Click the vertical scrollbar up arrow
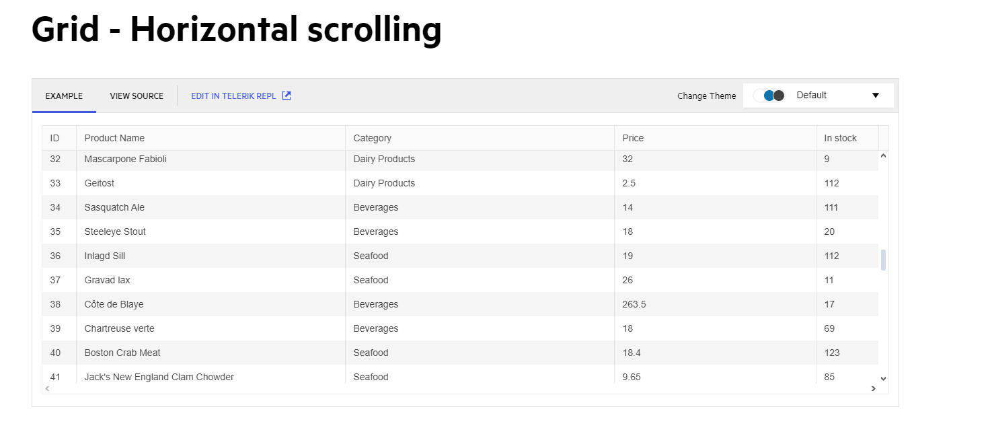The width and height of the screenshot is (990, 432). point(883,156)
